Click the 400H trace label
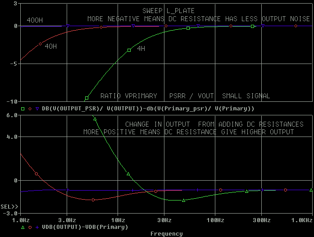This screenshot has height=237, width=314. point(35,20)
